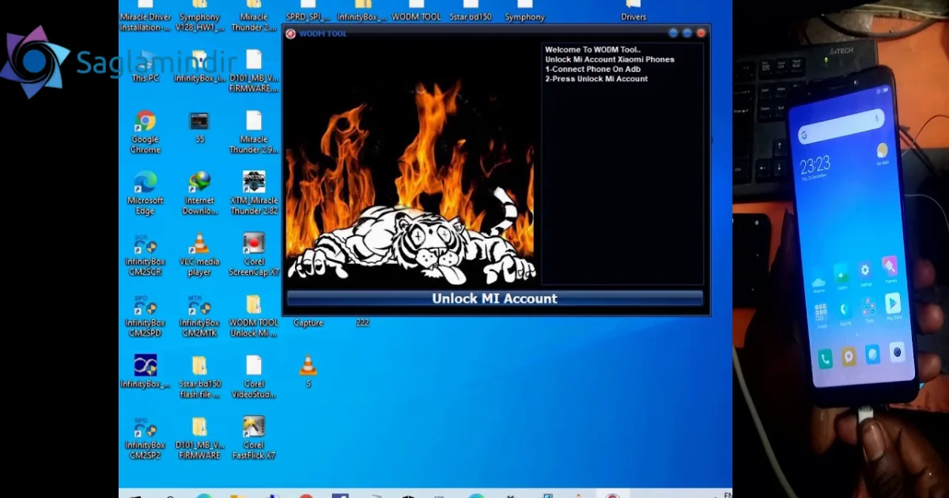Open InfinityBox CM2MTK shortcut
The width and height of the screenshot is (949, 498).
pyautogui.click(x=199, y=316)
